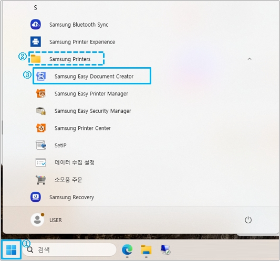Screen dimensions: 280x261
Task: Click the Samsung Printer Center text
Action: [82, 128]
